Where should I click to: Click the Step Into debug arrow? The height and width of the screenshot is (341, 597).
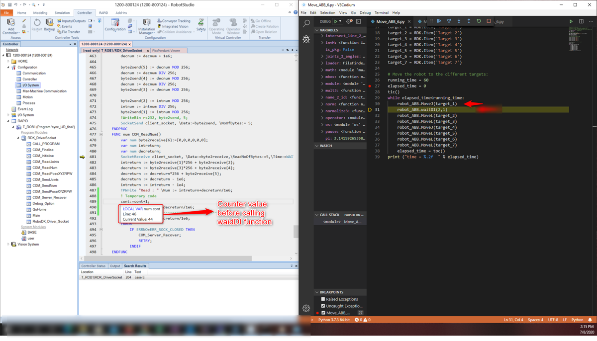[x=459, y=21]
